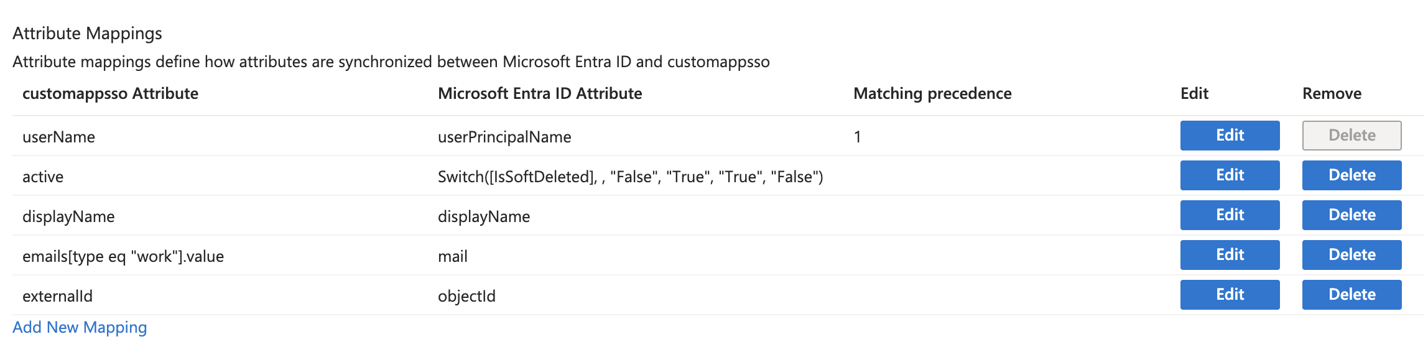Click the customappsso Attribute column header
Viewport: 1428px width, 352px height.
(110, 93)
